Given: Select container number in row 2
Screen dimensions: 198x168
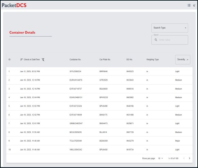Looking at the screenshot, I should tap(76, 80).
